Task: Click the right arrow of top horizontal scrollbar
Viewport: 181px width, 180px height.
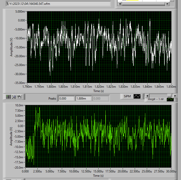Action: point(167,4)
